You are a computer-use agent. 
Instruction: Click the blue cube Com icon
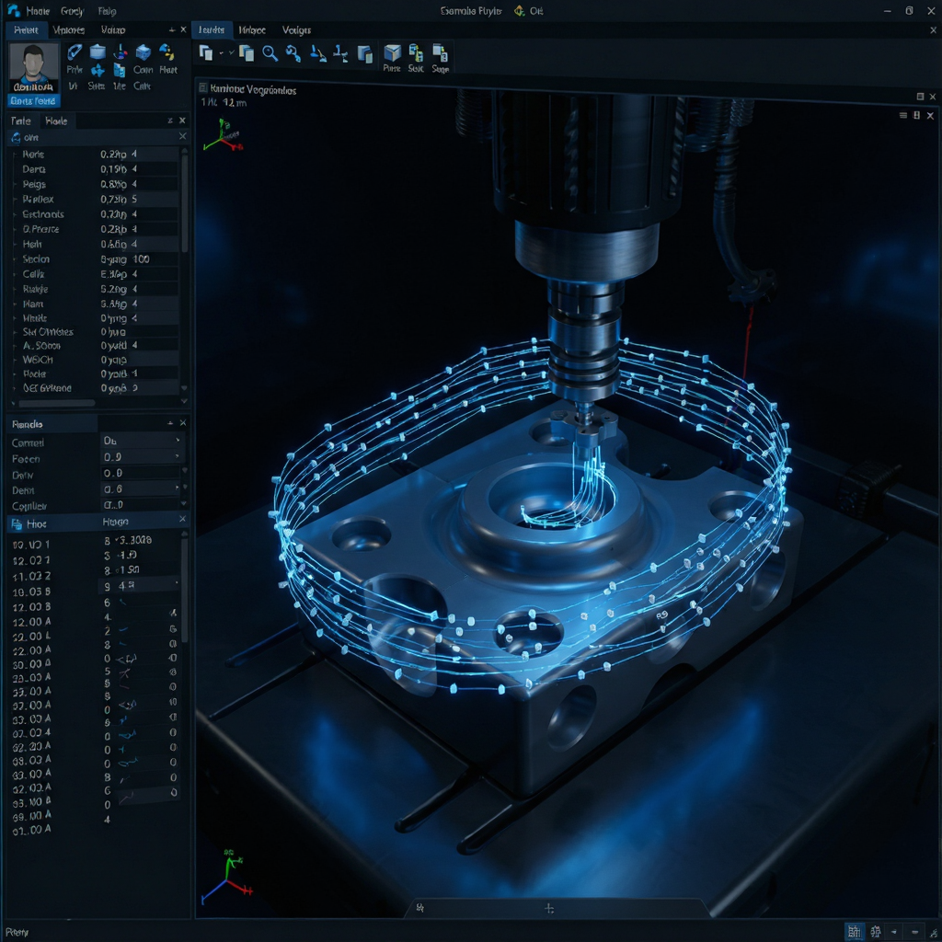[143, 52]
